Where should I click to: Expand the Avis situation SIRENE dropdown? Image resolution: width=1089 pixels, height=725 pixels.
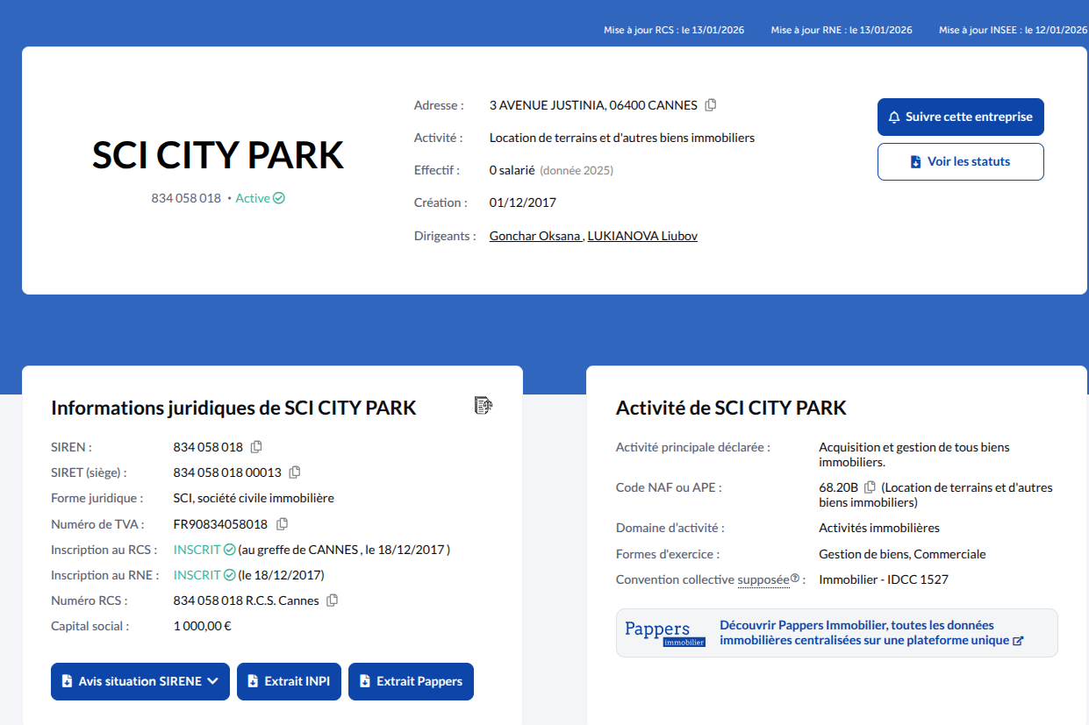pos(140,681)
